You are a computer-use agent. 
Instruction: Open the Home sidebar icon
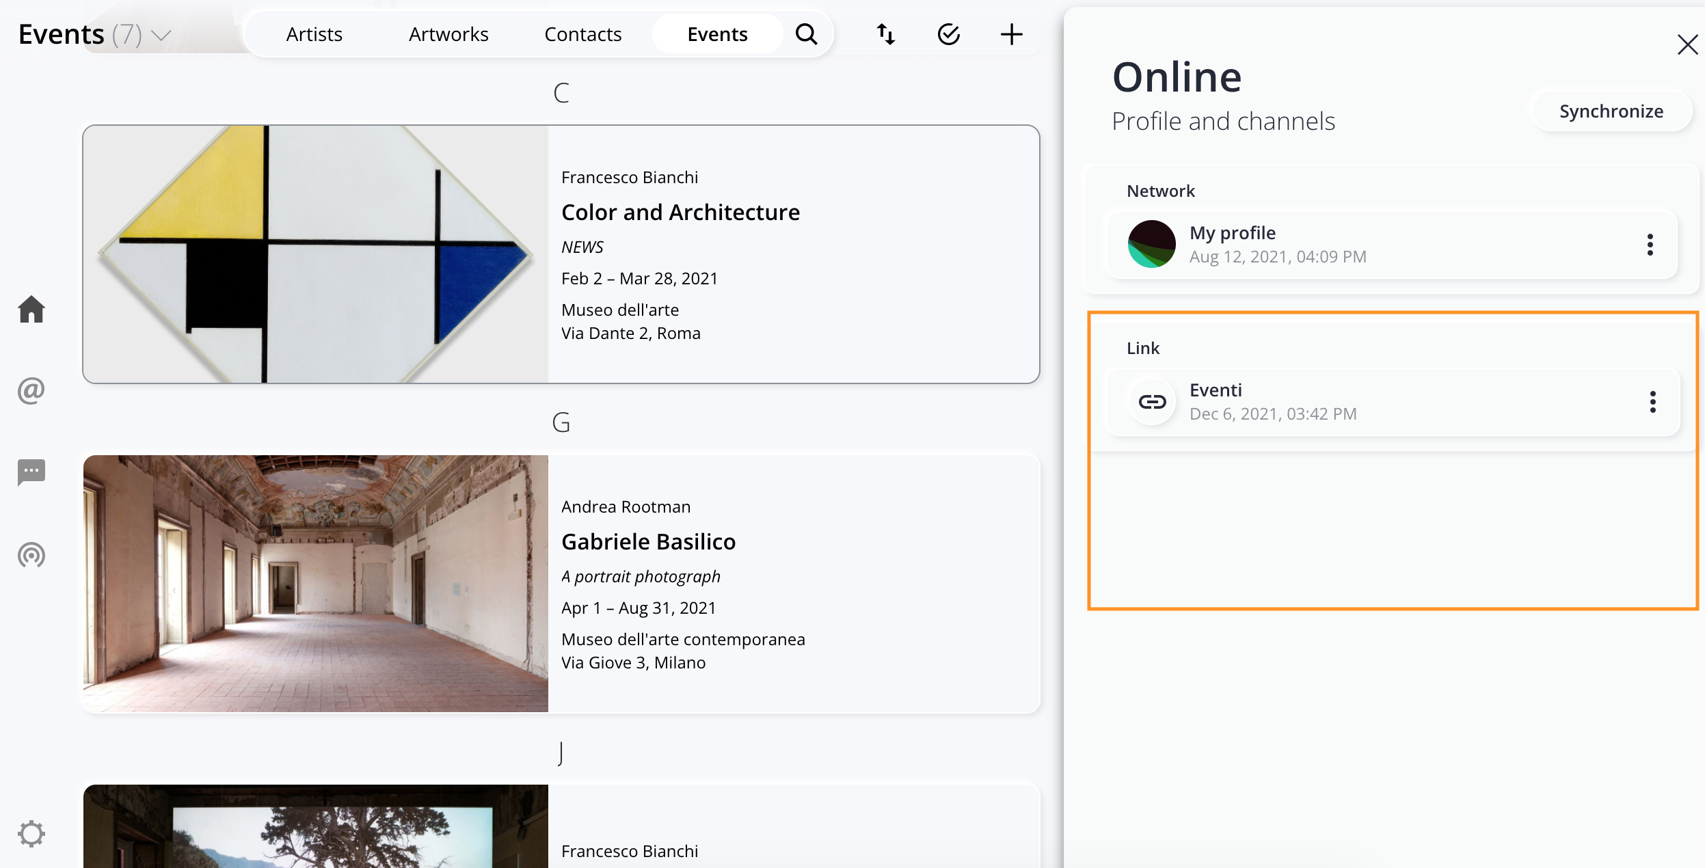(x=31, y=309)
